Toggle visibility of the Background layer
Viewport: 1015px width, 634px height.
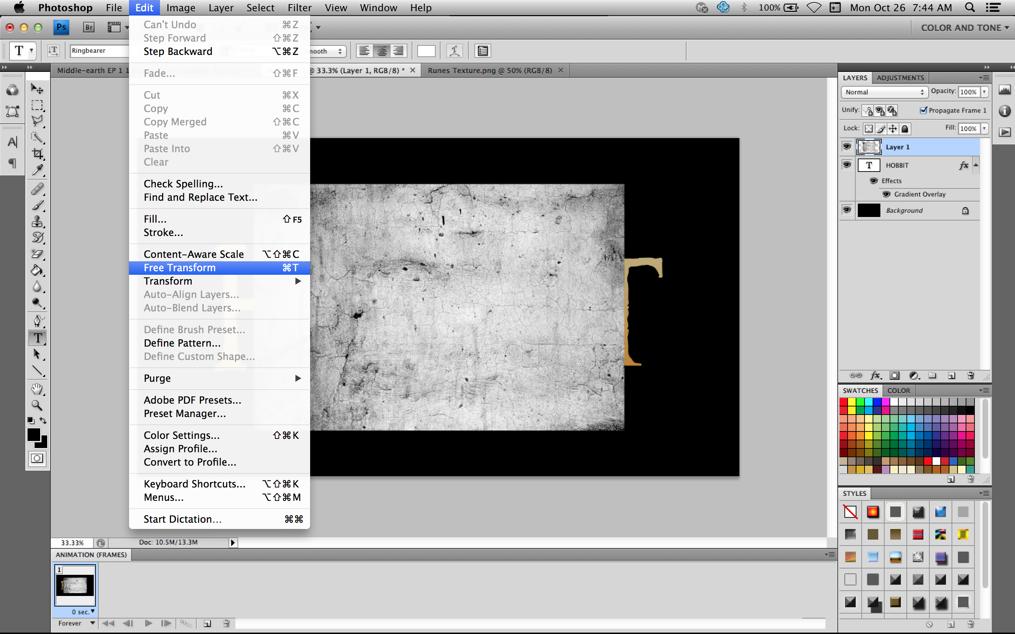[847, 210]
